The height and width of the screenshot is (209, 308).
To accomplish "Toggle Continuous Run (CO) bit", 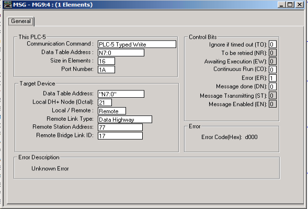I will (x=272, y=69).
